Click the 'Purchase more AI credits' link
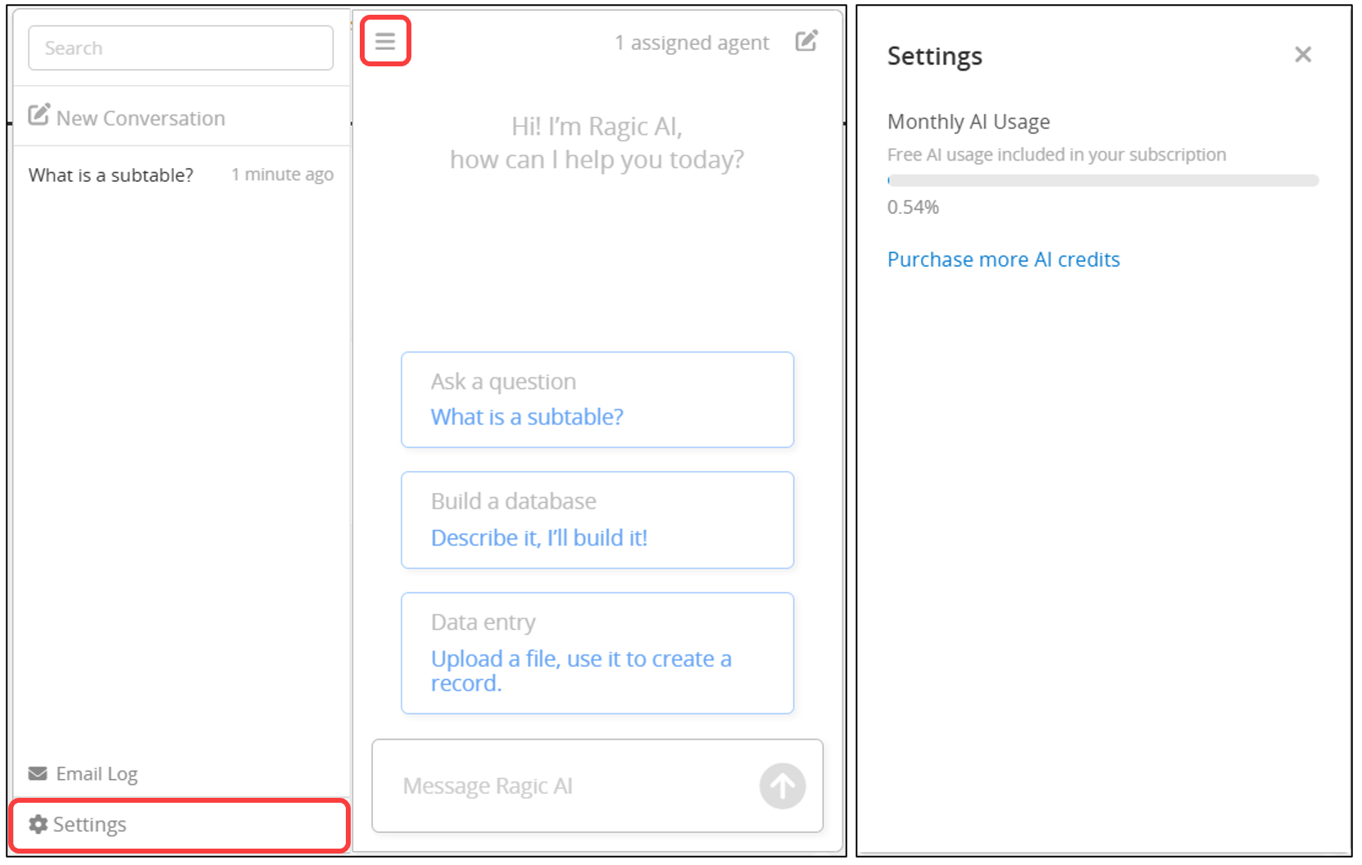 pos(1003,260)
